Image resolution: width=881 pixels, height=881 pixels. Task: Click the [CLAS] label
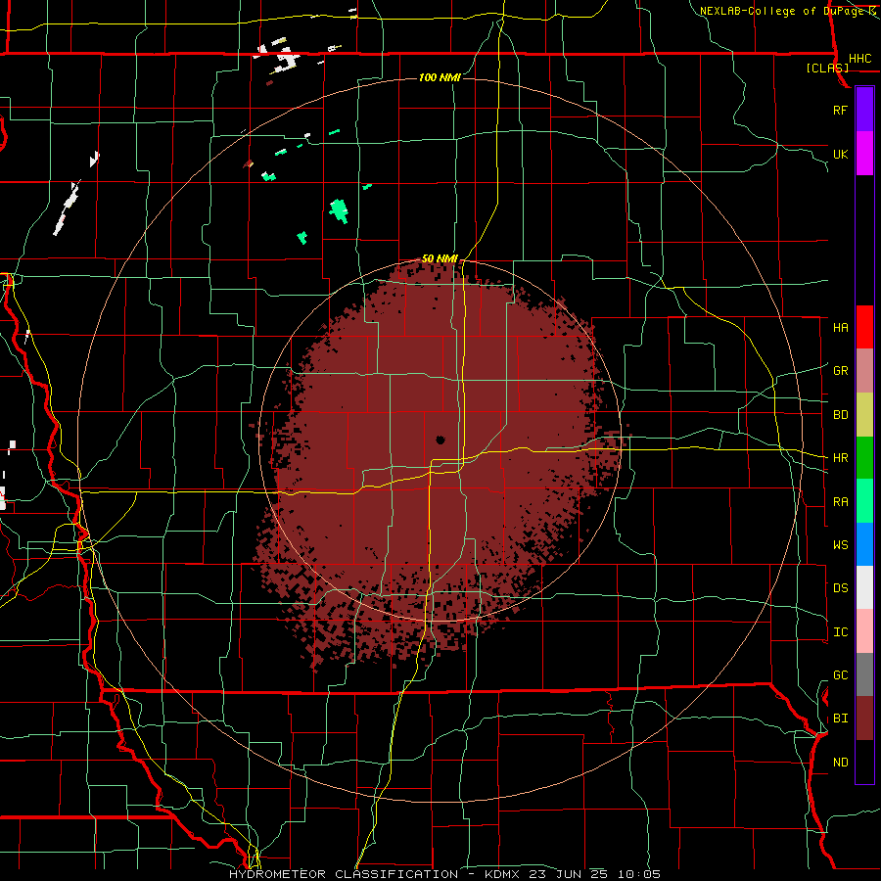tap(827, 68)
